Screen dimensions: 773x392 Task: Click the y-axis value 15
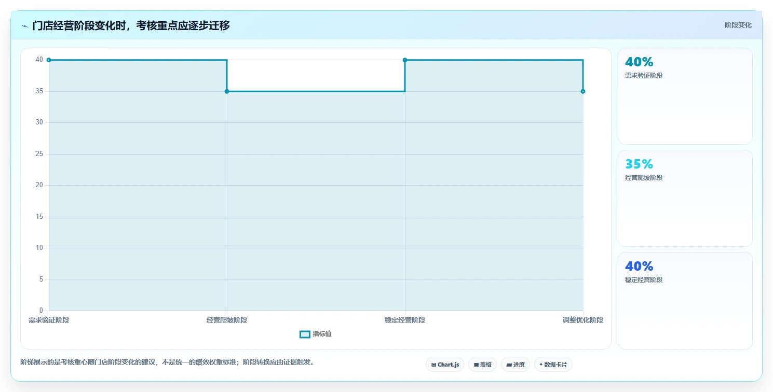click(39, 216)
